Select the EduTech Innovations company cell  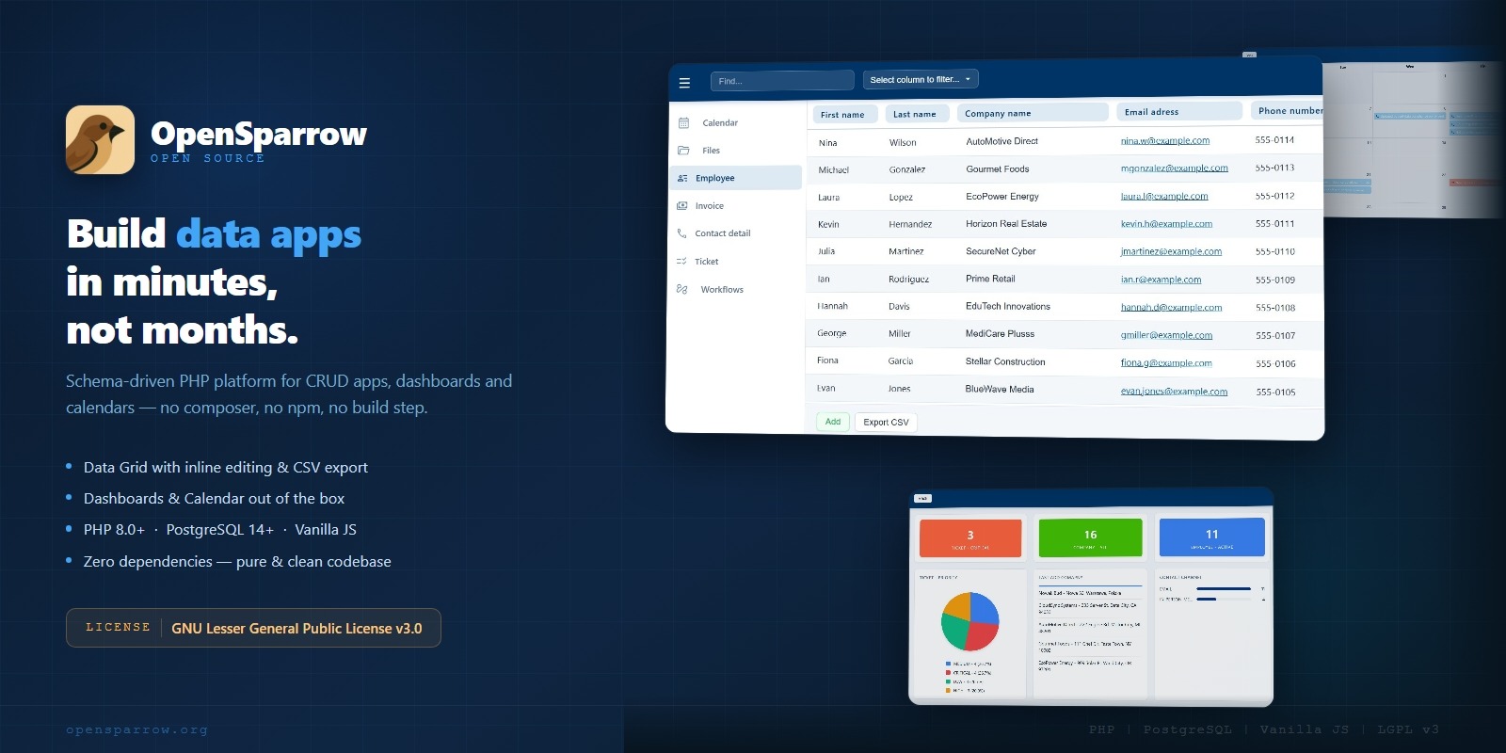coord(1008,306)
